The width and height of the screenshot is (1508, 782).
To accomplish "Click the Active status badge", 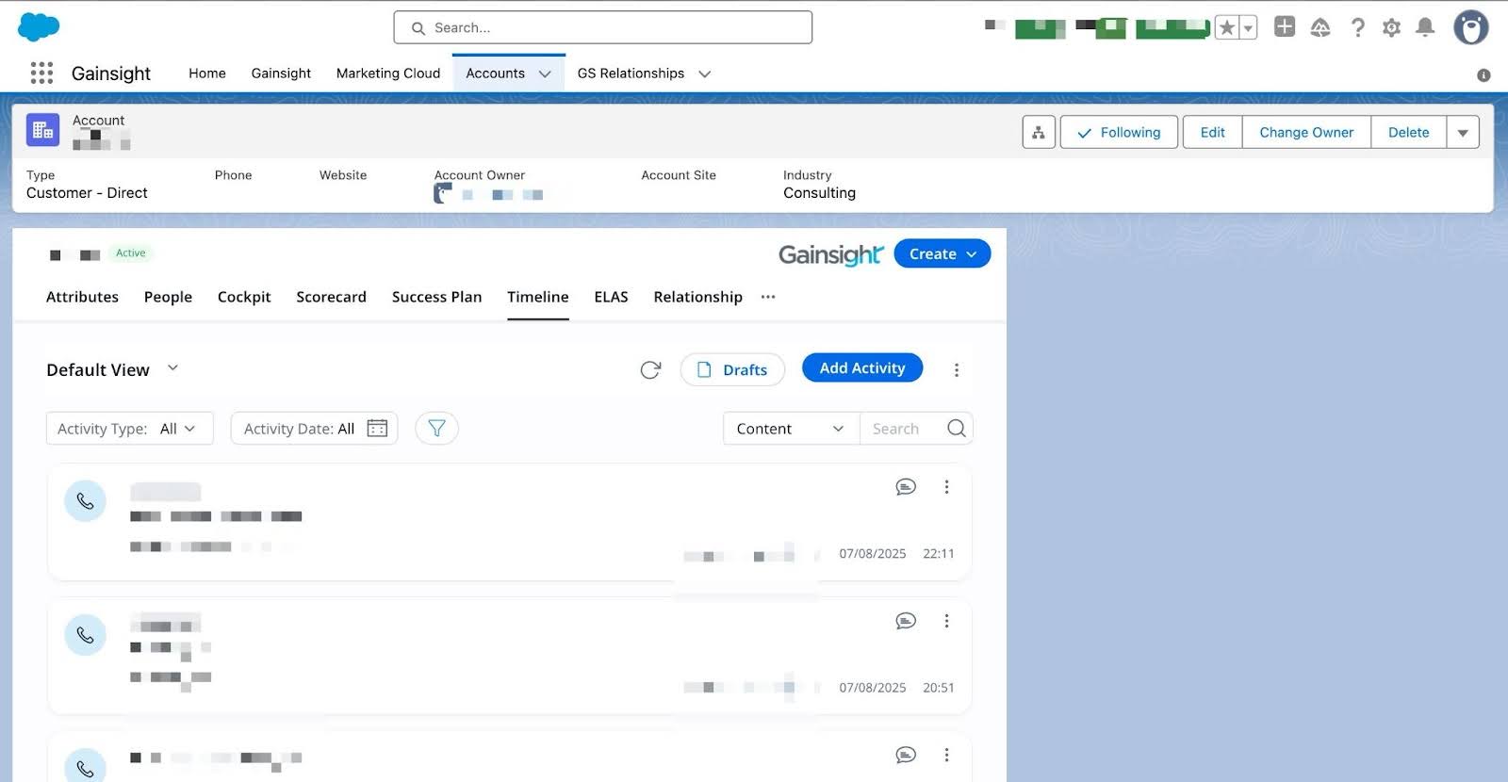I will pos(131,253).
